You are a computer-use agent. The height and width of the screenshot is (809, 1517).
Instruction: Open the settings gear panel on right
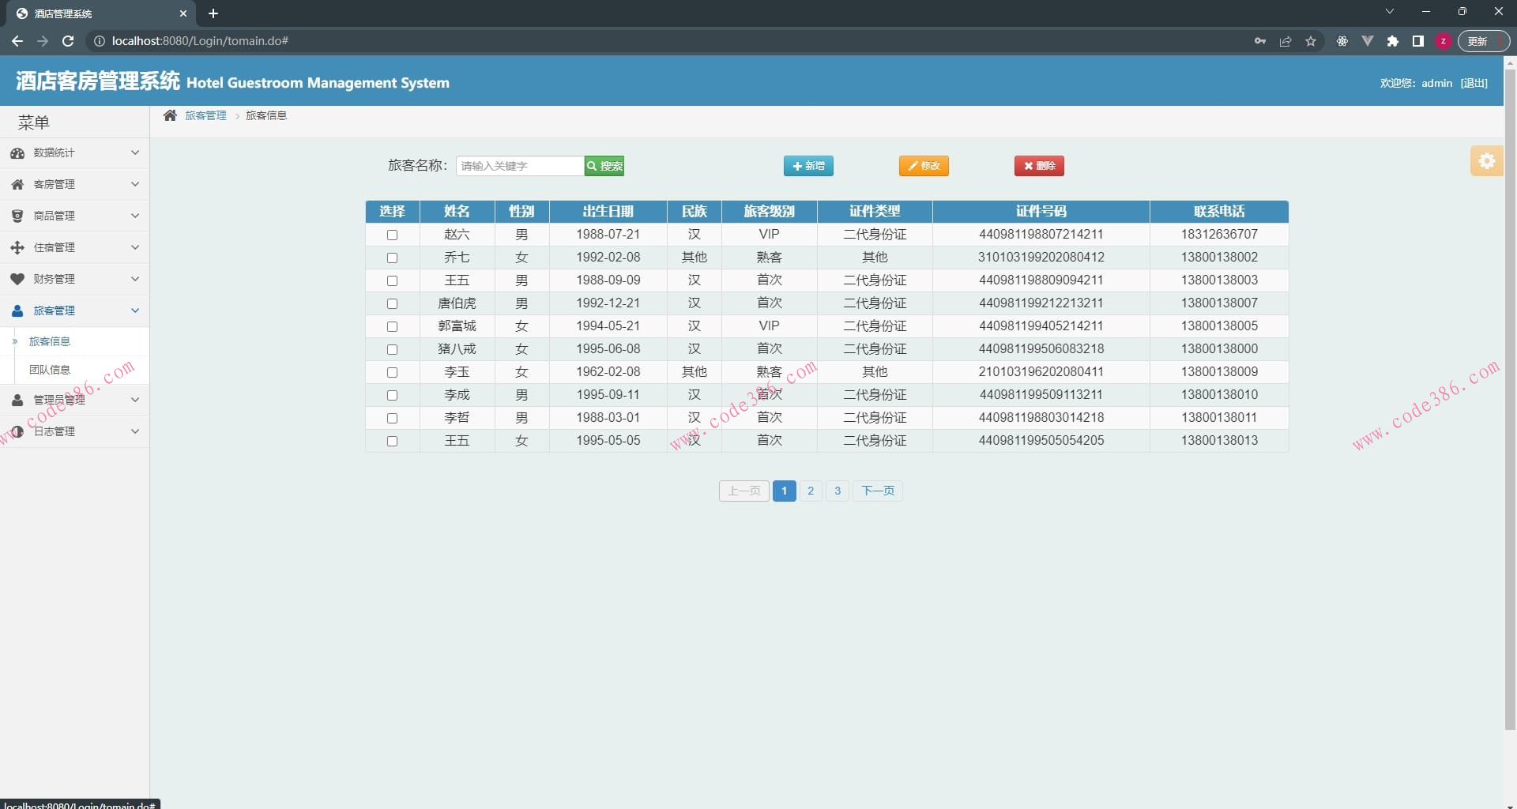[x=1486, y=161]
